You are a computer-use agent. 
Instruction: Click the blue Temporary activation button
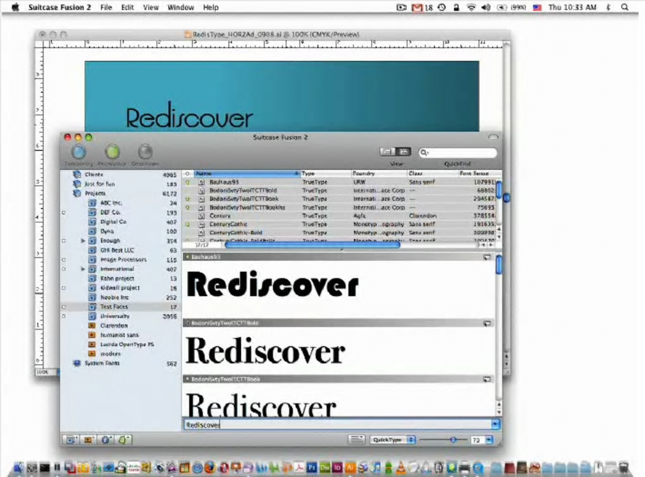coord(78,152)
